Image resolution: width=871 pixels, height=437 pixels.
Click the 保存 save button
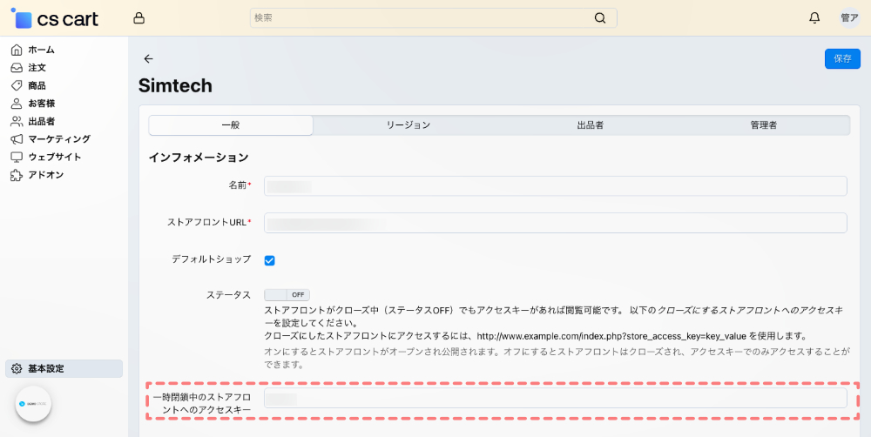coord(842,58)
